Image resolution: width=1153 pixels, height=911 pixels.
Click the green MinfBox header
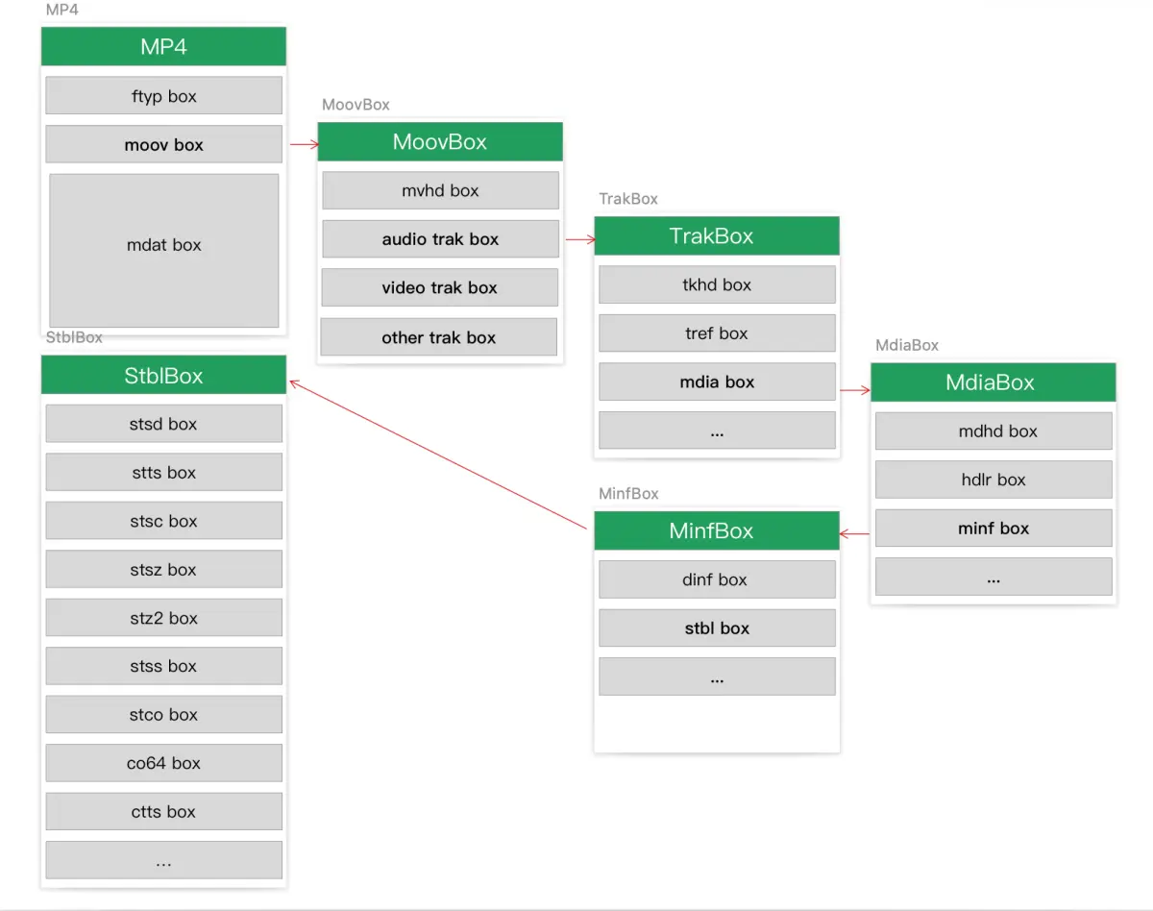click(x=717, y=530)
